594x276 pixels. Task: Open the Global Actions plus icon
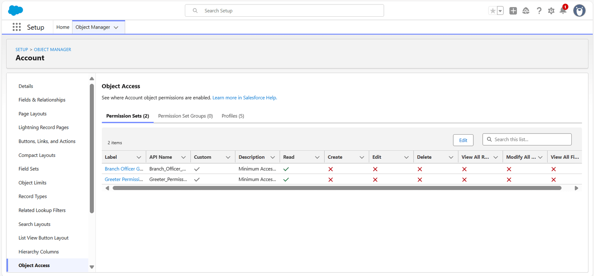coord(513,11)
